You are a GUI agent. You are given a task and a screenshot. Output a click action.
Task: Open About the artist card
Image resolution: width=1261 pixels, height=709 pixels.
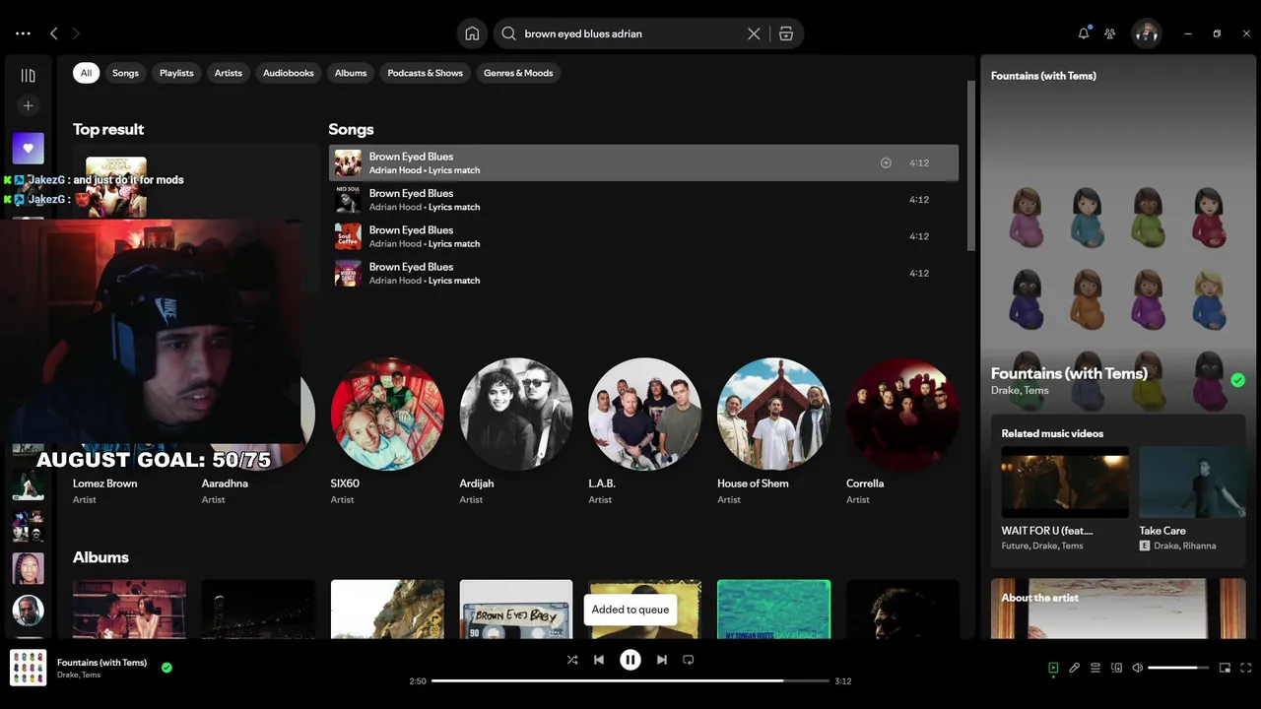pyautogui.click(x=1118, y=609)
